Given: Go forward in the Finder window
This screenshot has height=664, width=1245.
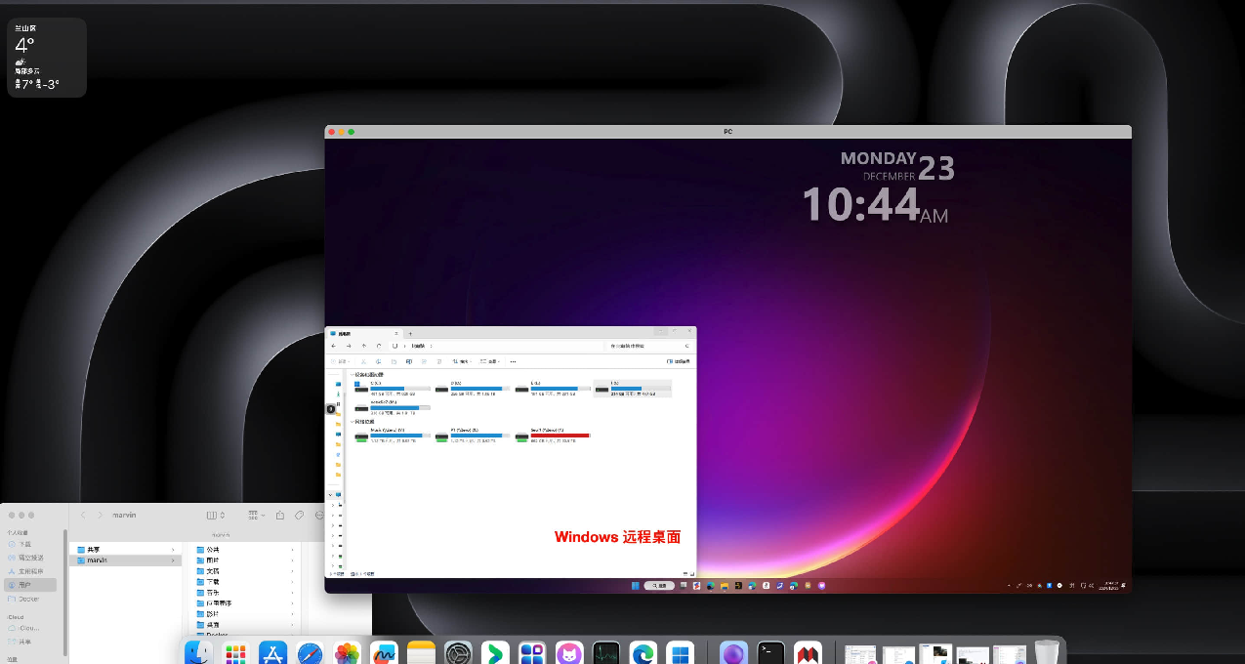Looking at the screenshot, I should coord(100,515).
